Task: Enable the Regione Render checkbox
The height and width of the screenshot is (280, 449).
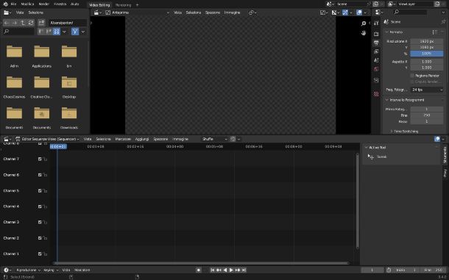Action: point(412,76)
